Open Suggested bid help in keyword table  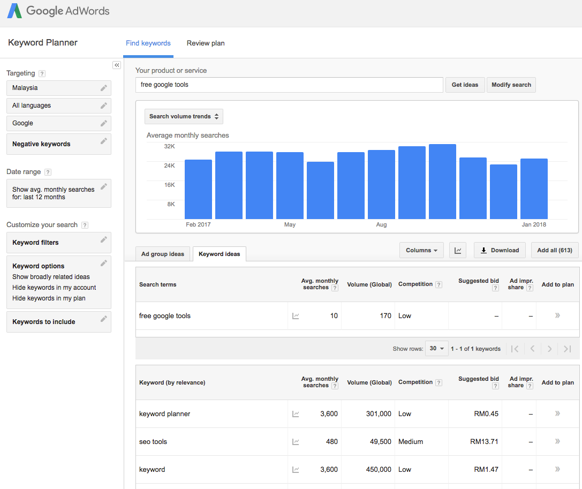[495, 386]
